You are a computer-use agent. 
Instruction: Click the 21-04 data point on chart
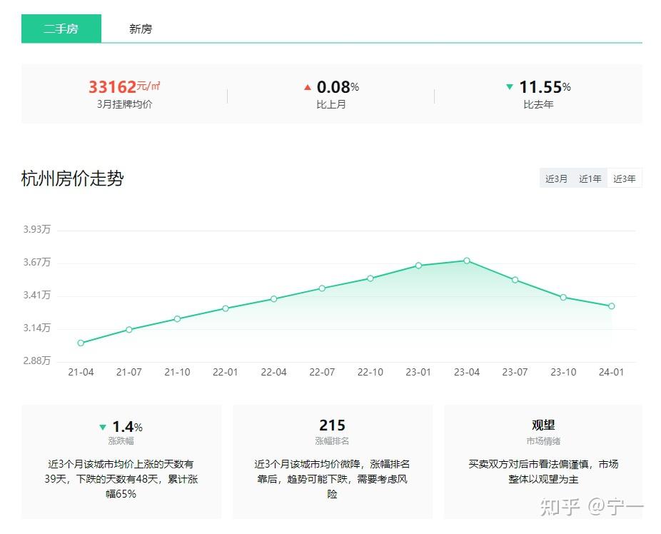81,343
